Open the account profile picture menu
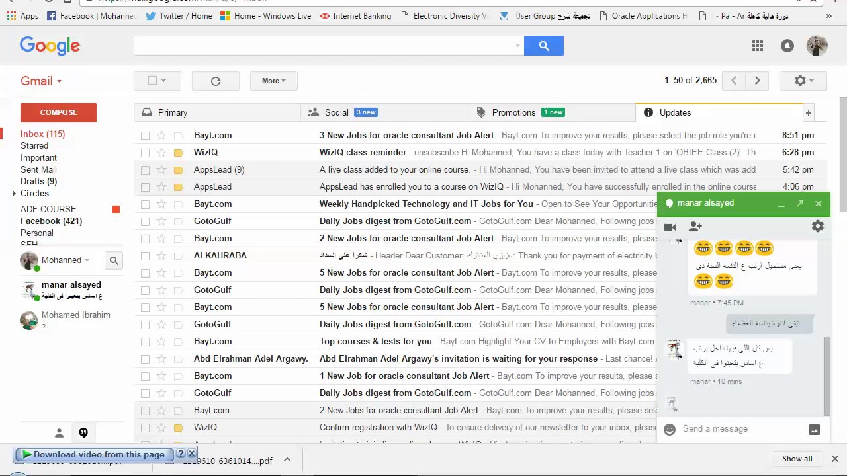 click(x=817, y=46)
